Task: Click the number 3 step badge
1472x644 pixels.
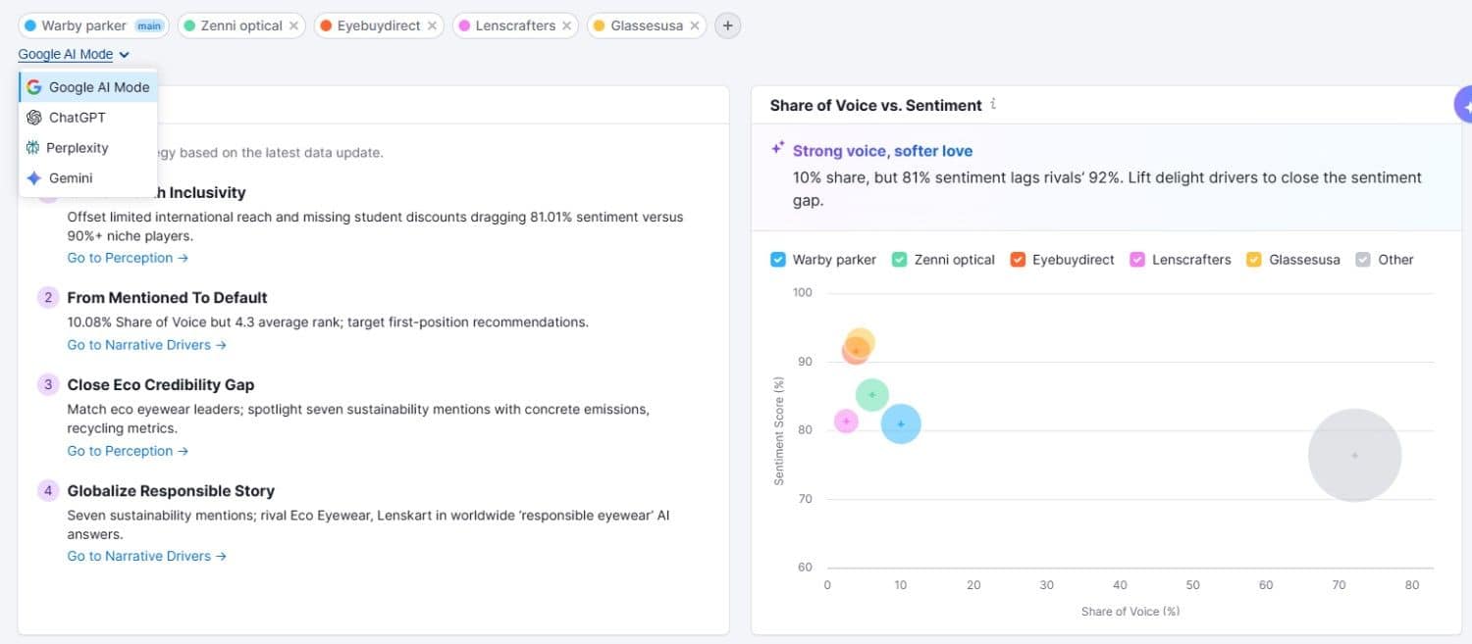Action: tap(48, 385)
